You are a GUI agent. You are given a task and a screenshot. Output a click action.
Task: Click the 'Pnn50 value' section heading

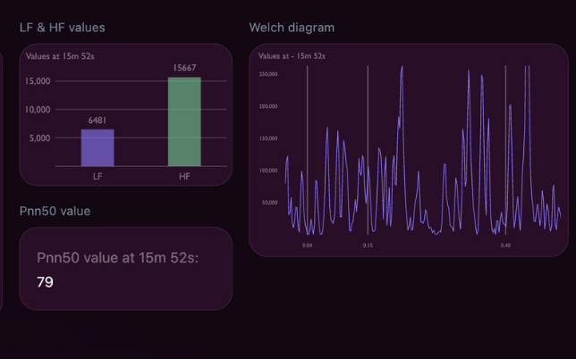point(55,211)
